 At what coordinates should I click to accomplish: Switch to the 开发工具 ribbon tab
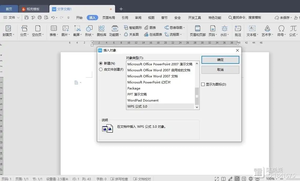195,18
